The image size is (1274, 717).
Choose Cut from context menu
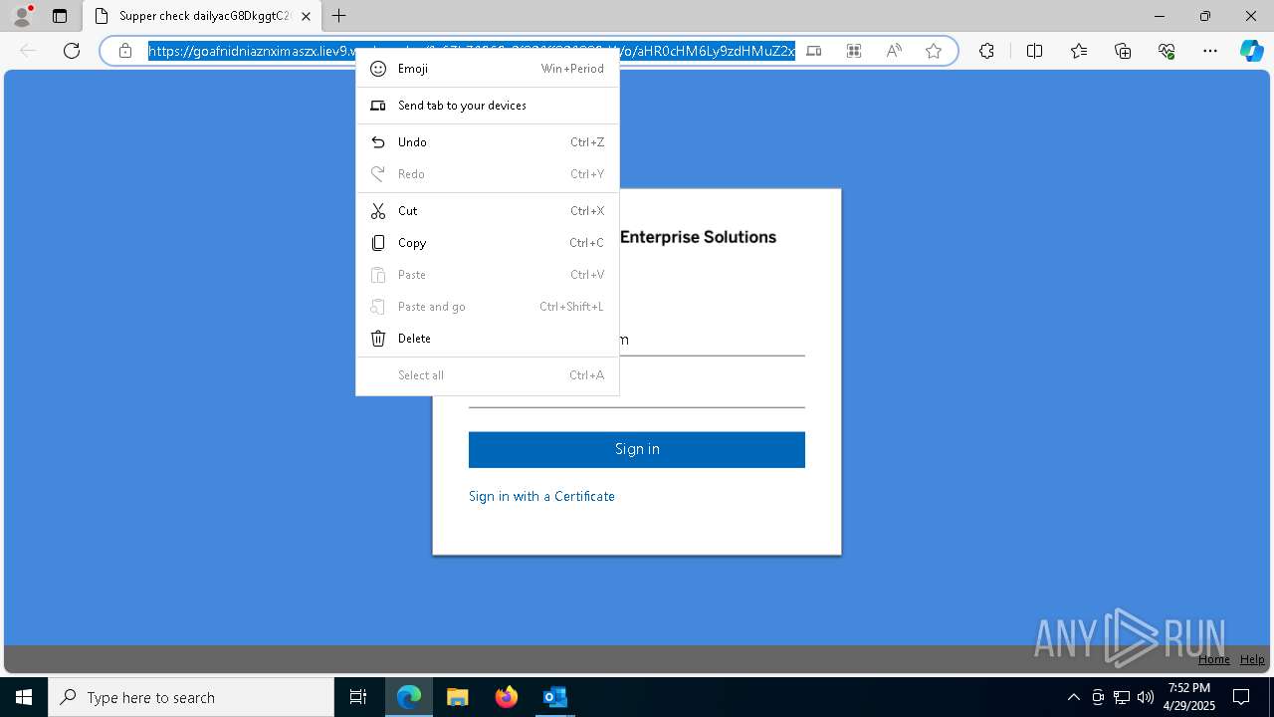(x=488, y=211)
